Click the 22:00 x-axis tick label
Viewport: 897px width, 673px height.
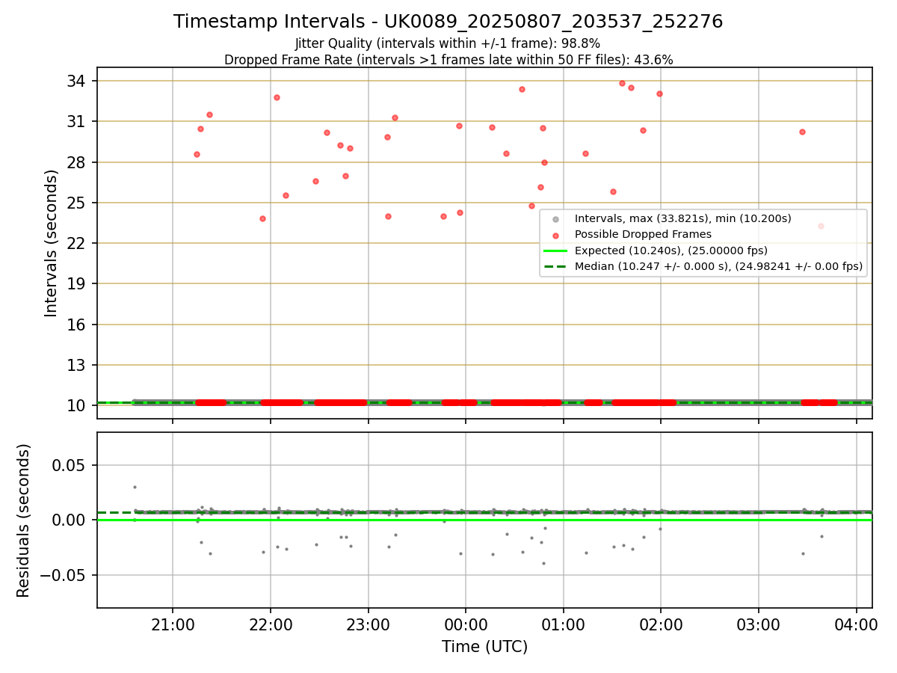(x=271, y=624)
